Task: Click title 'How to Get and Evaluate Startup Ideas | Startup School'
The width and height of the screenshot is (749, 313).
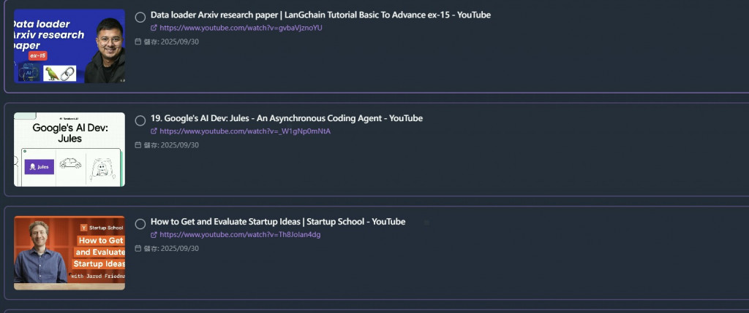Action: point(278,222)
